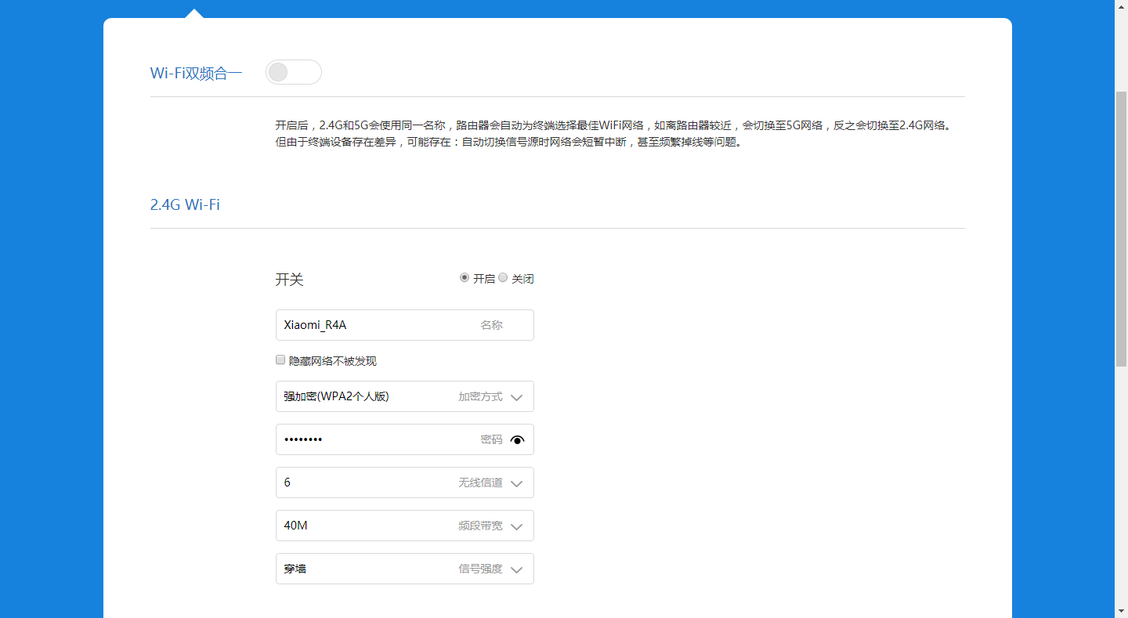
Task: Click the page vertical scrollbar thumb
Action: (1121, 229)
